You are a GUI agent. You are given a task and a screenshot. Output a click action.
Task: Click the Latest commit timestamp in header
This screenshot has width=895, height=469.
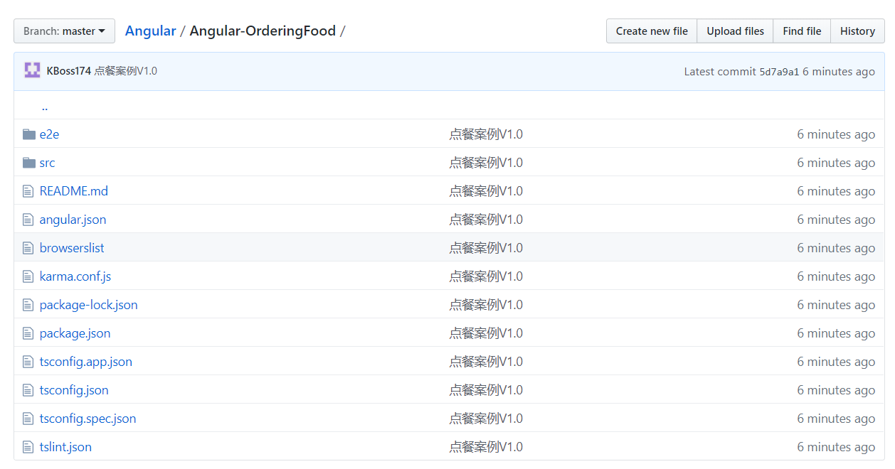click(x=839, y=72)
